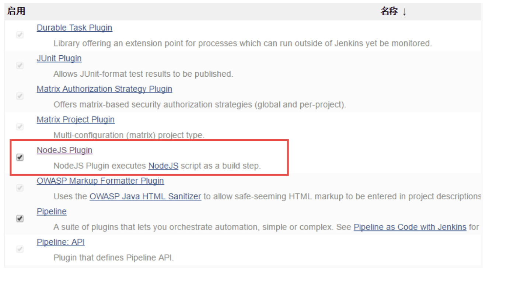The height and width of the screenshot is (286, 510).
Task: Click the Matrix Project Plugin checkbox
Action: pos(20,127)
